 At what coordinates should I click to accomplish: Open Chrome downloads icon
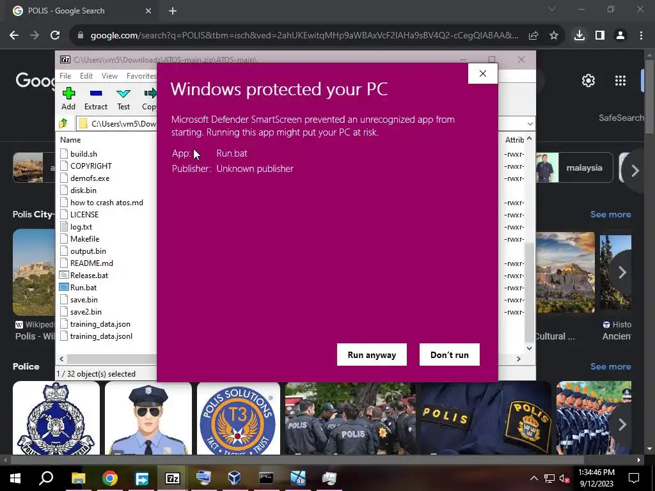coord(580,36)
